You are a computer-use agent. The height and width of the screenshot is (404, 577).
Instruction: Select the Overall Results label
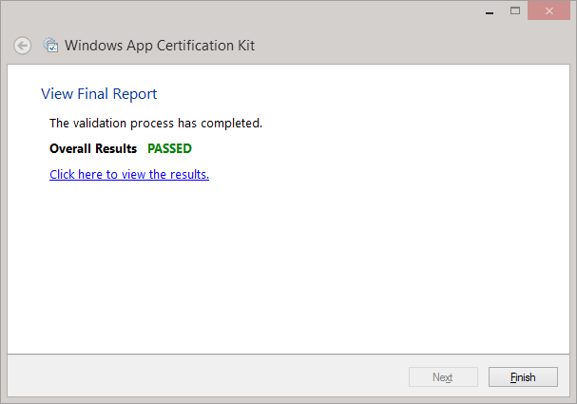[93, 148]
